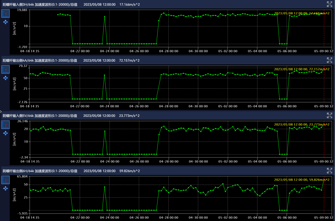335x221 pixels.
Task: Click the 04-24 spike data point in 4A chart
Action: pyautogui.click(x=104, y=75)
